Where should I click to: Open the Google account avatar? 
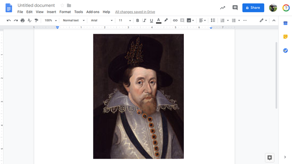pos(273,8)
